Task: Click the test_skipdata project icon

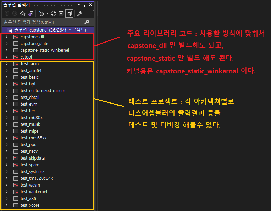Action: [x=16, y=158]
